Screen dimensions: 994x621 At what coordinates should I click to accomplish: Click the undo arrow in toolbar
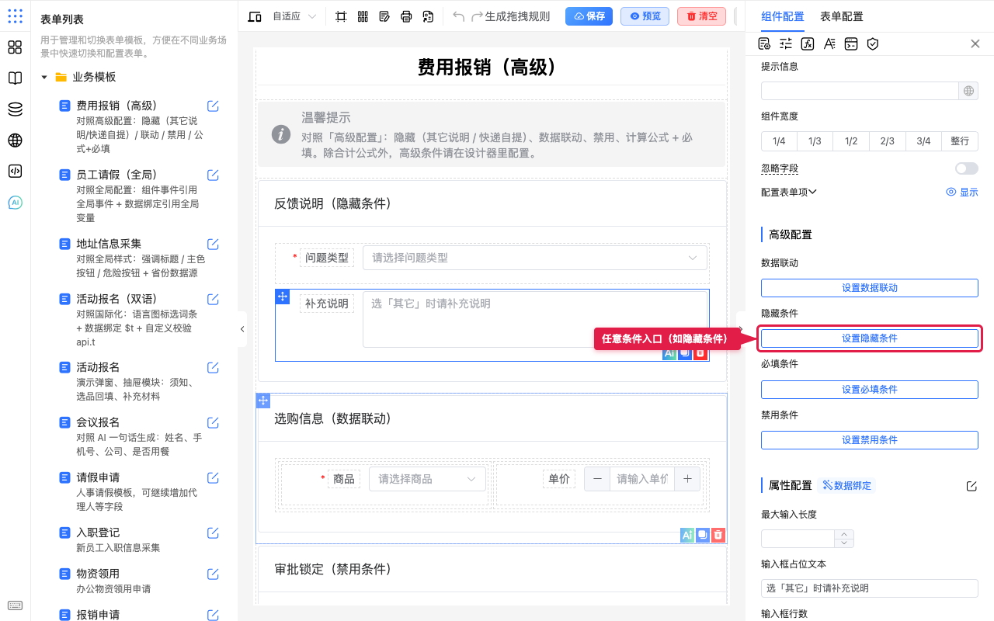[459, 16]
